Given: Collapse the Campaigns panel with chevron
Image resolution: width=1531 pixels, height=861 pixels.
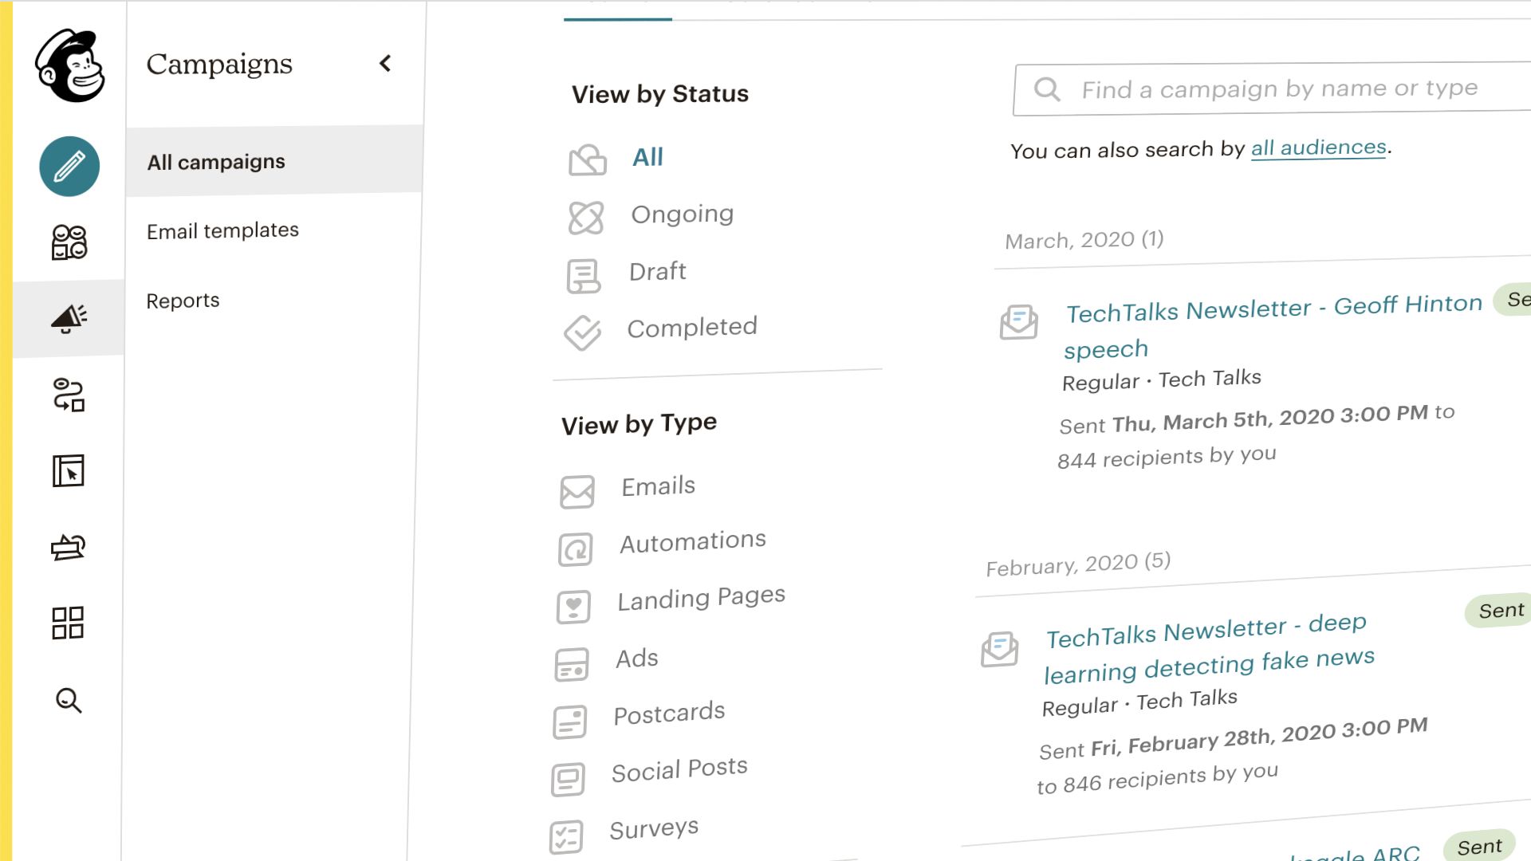Looking at the screenshot, I should tap(385, 63).
